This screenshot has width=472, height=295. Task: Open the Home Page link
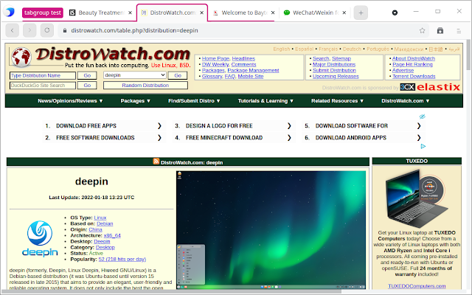point(215,58)
